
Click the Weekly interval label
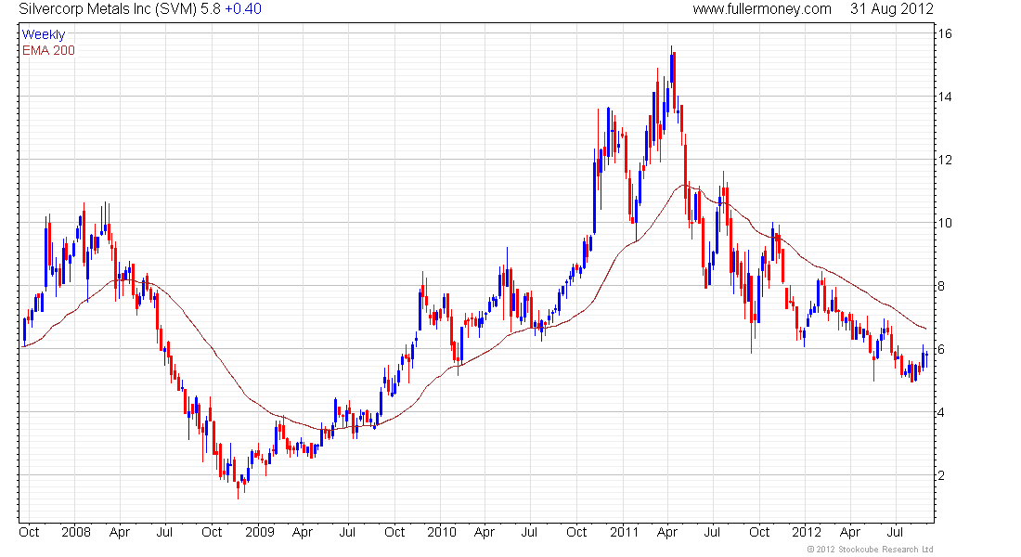point(44,35)
